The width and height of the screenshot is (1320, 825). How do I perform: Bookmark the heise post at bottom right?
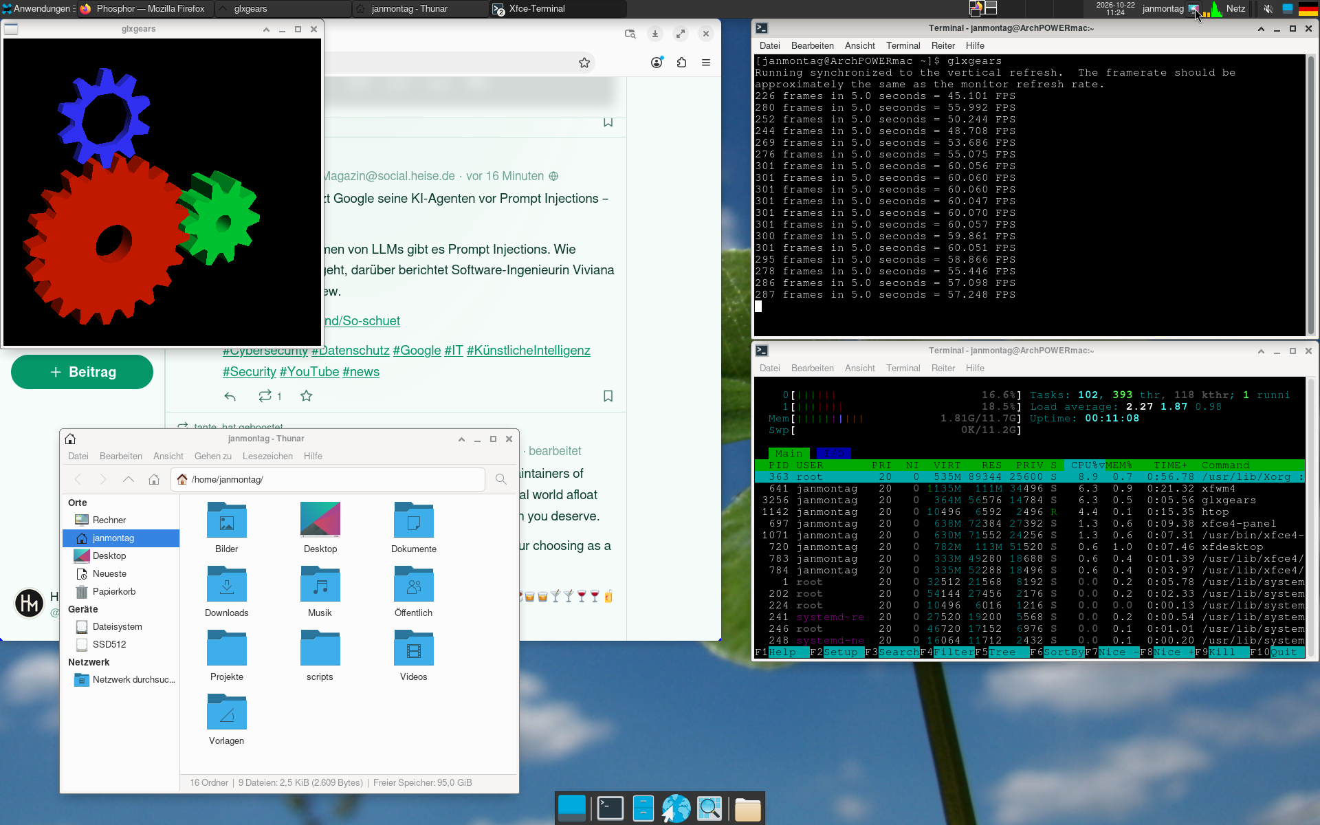tap(608, 396)
